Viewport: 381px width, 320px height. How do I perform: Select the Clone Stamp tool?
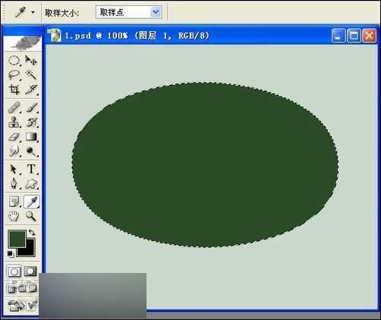[x=14, y=122]
